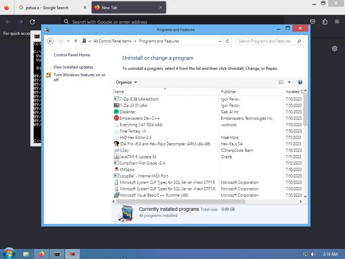Viewport: 345px width, 259px height.
Task: Click the Java 6 Update 33 icon
Action: coord(116,156)
